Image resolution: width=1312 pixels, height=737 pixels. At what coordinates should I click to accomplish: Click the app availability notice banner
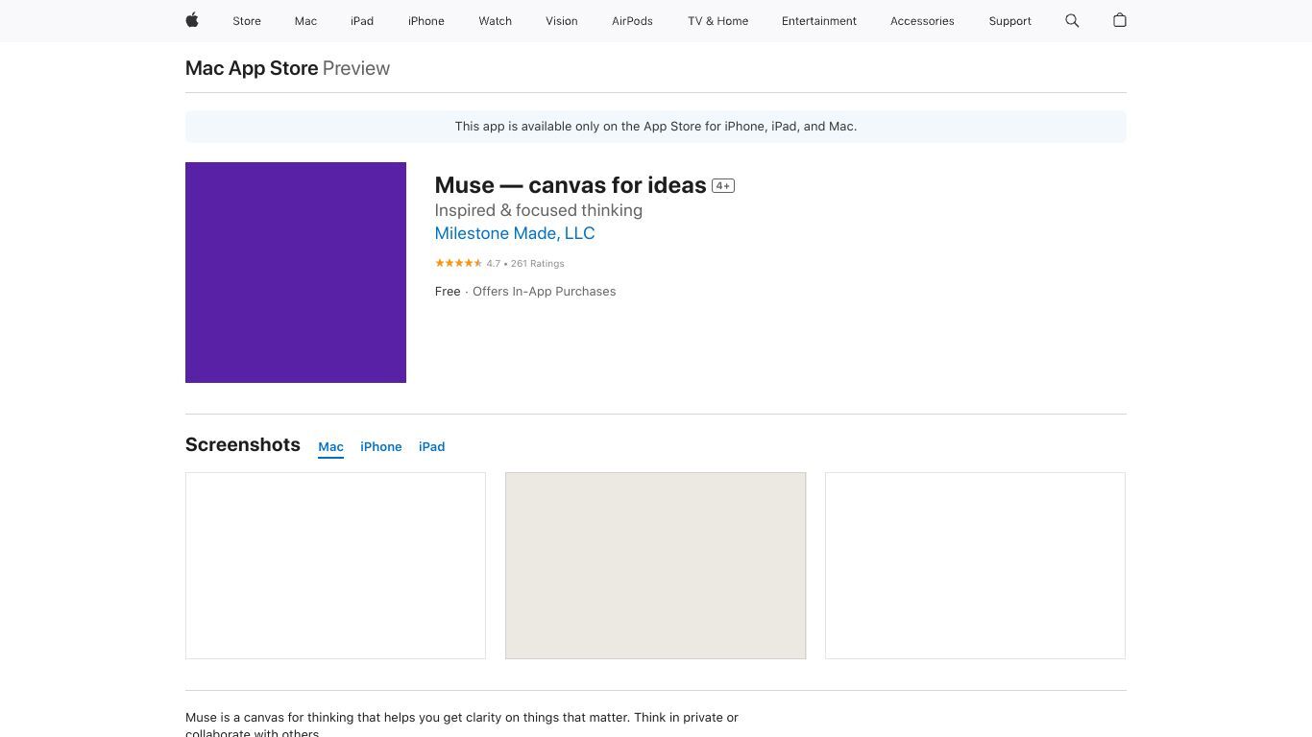click(656, 127)
